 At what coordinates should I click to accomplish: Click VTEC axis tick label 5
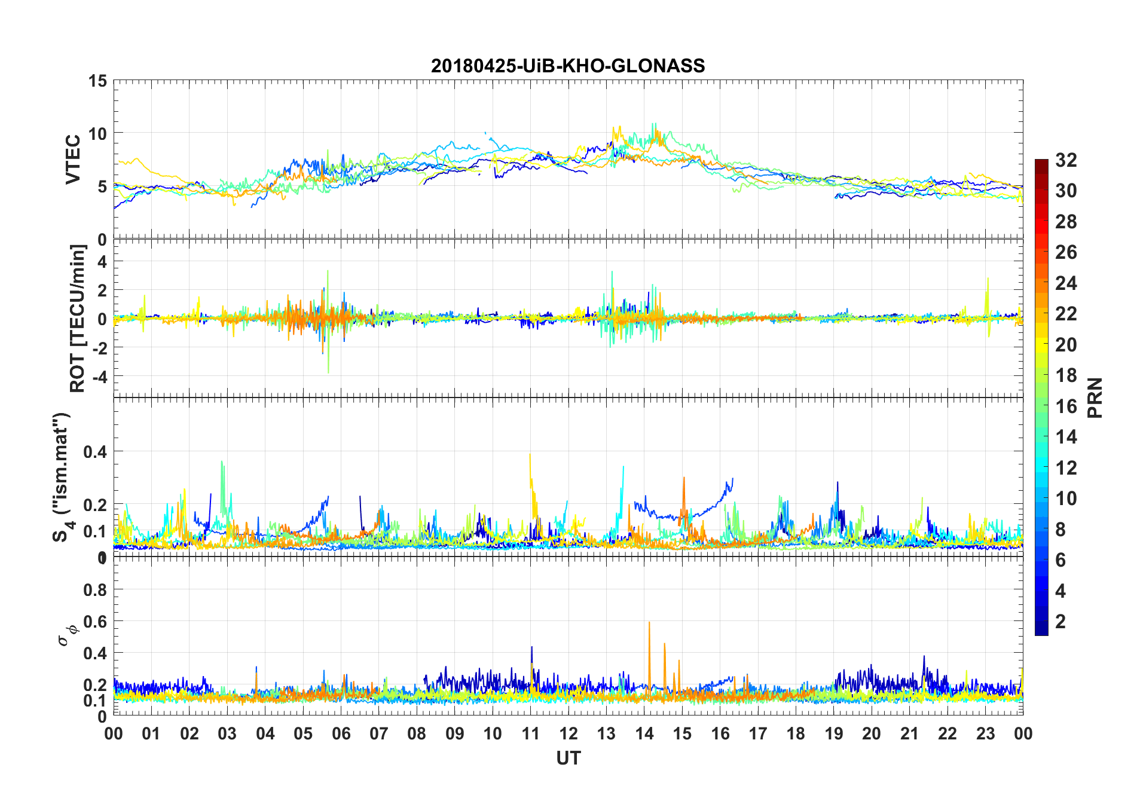tap(102, 186)
